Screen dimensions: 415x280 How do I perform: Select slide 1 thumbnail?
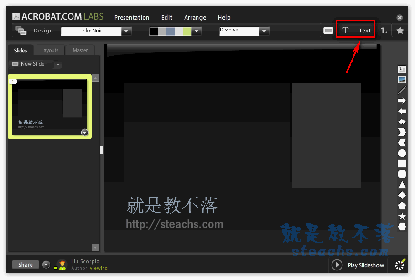coord(50,106)
